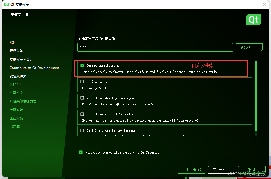This screenshot has width=271, height=179.
Task: Uncheck the Custom installation checkbox
Action: tap(82, 66)
